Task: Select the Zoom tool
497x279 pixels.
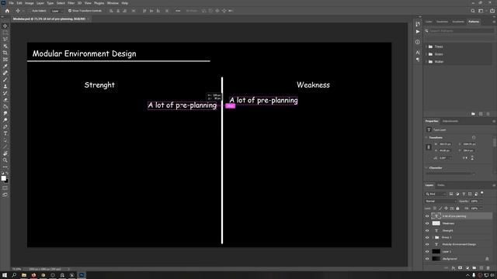Action: (5, 160)
